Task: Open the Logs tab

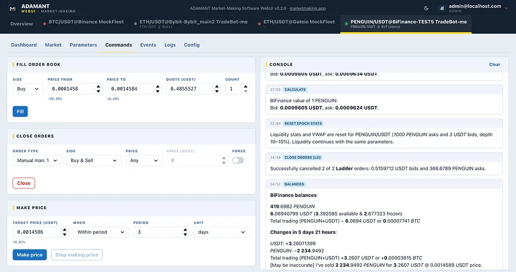Action: [x=170, y=45]
